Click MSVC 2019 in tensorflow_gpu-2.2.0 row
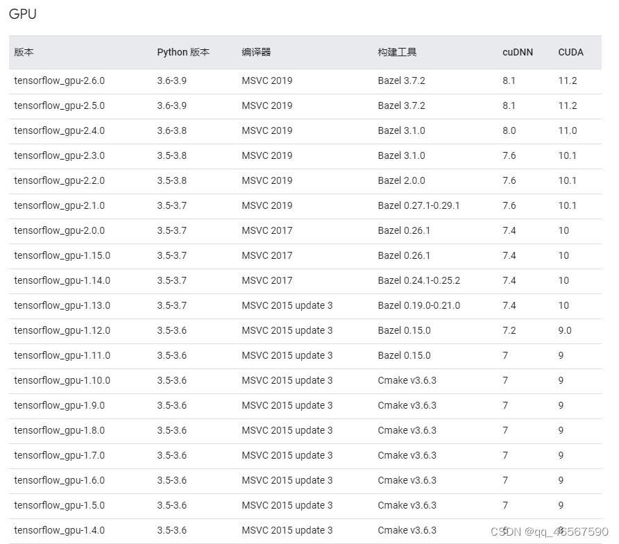The height and width of the screenshot is (544, 619). tap(267, 180)
